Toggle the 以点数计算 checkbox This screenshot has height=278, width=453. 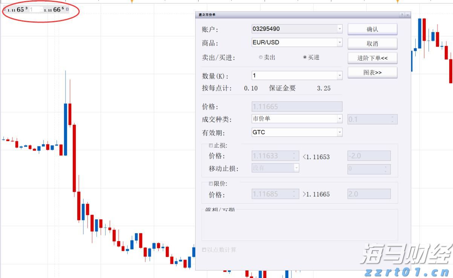(204, 249)
